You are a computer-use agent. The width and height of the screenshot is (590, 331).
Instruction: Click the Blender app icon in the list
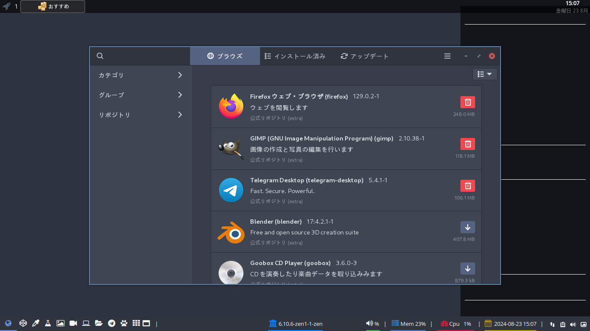click(231, 233)
